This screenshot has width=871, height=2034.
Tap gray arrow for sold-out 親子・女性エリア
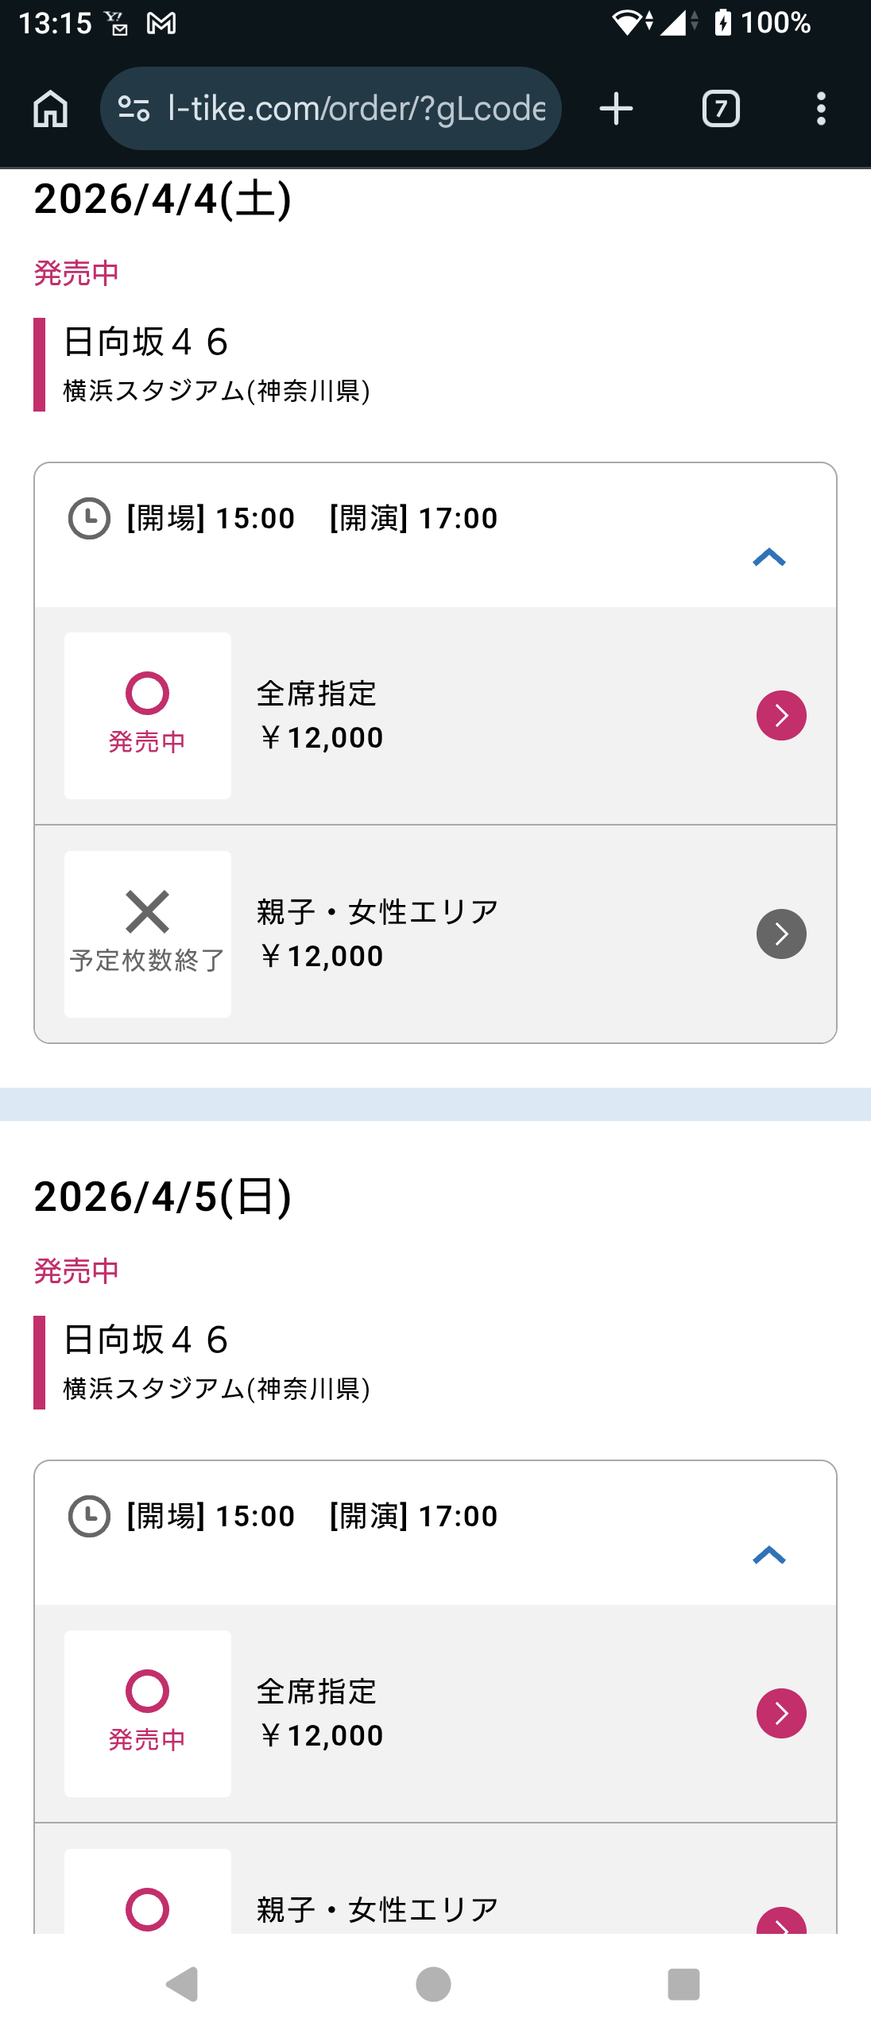coord(781,934)
